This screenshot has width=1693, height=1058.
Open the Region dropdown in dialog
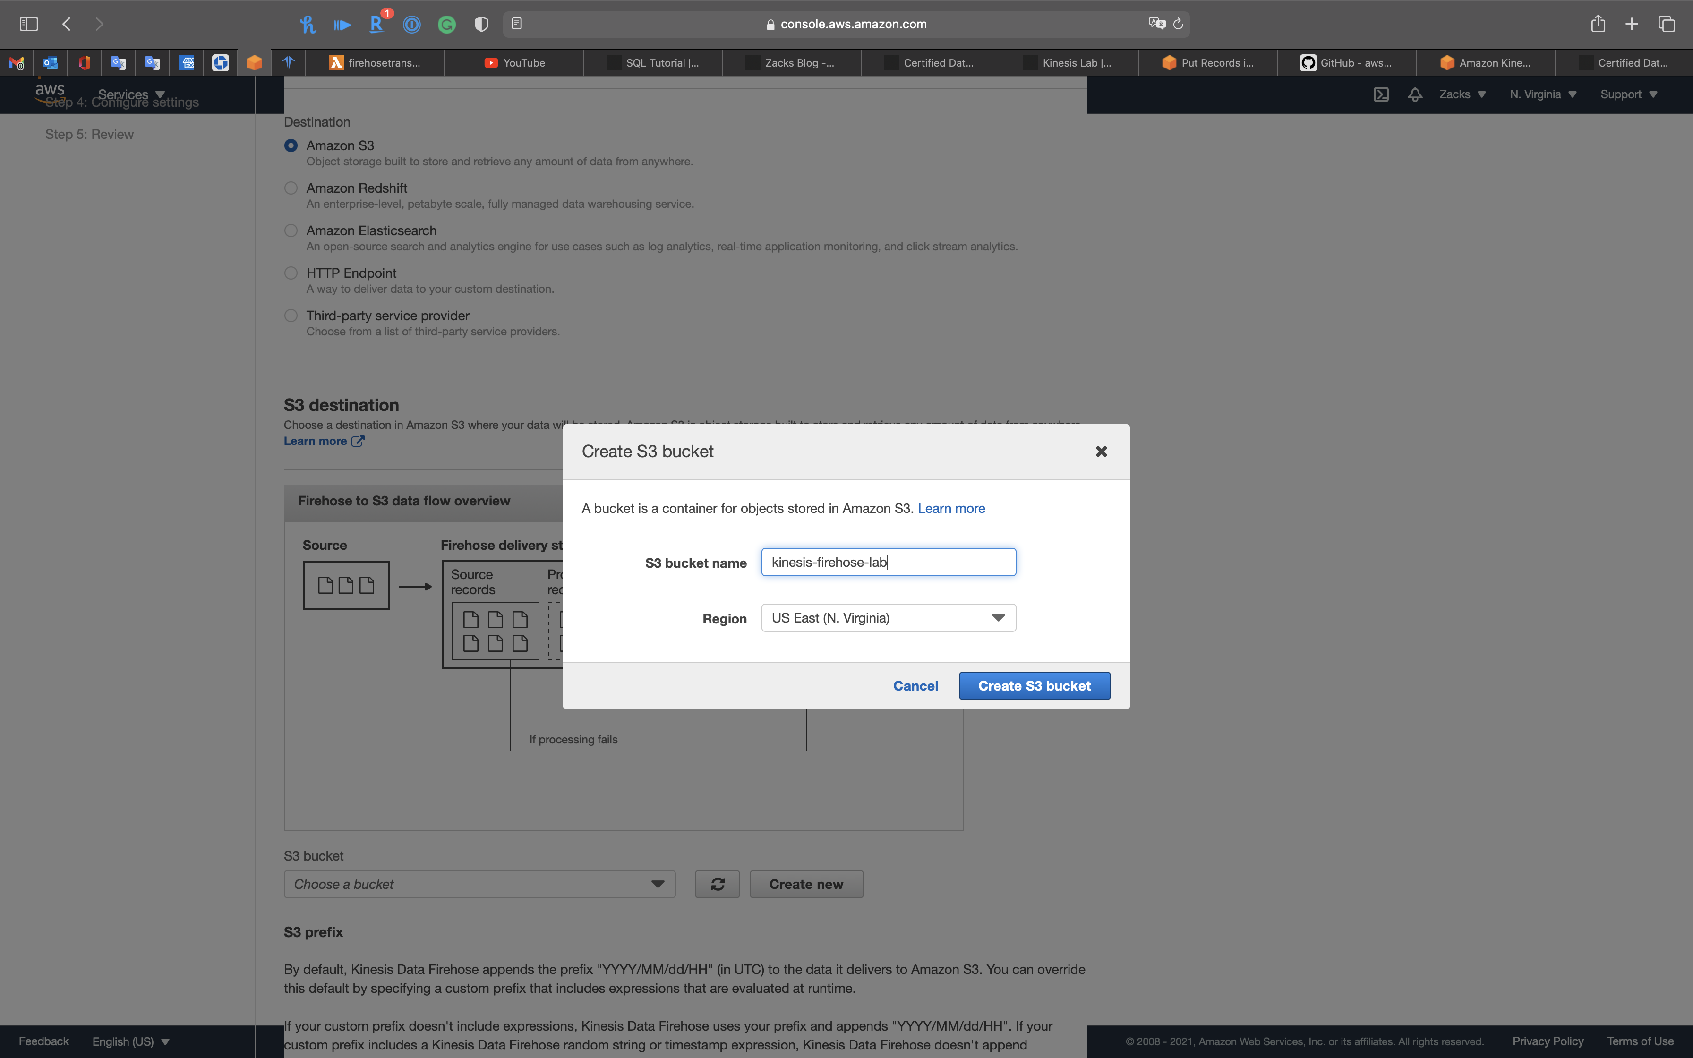coord(889,618)
